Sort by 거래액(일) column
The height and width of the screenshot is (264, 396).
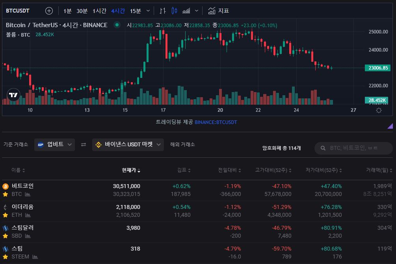(379, 170)
